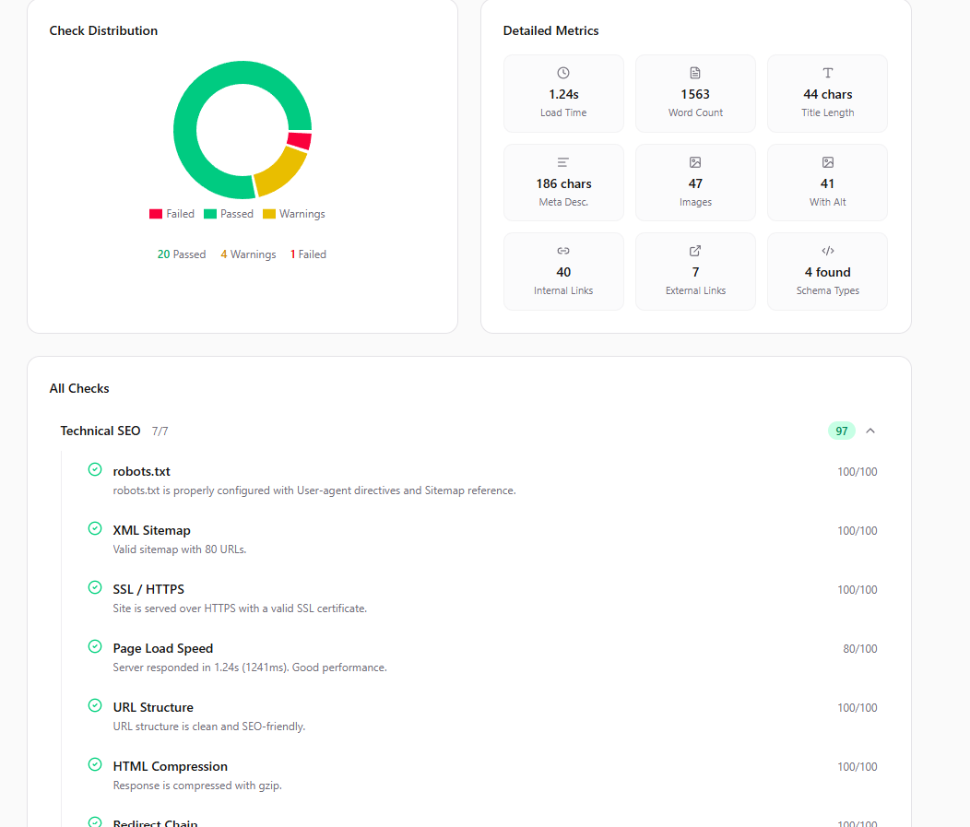The height and width of the screenshot is (827, 970).
Task: Open the 1563 Word Count metric card
Action: pyautogui.click(x=695, y=93)
